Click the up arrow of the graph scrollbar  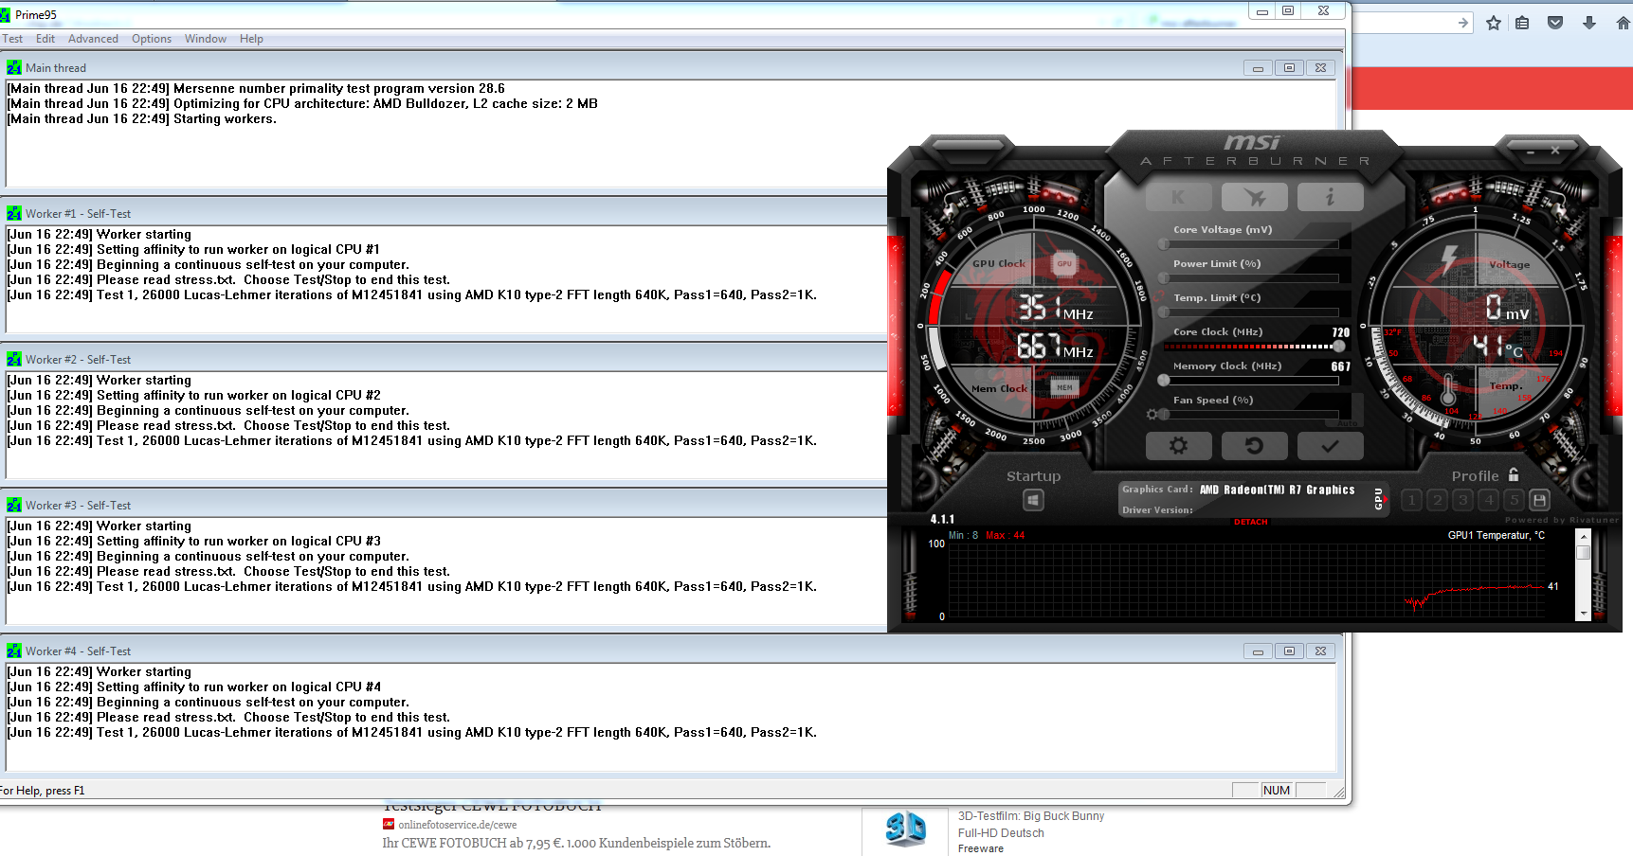click(x=1583, y=536)
